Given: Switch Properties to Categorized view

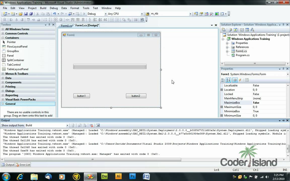Looking at the screenshot, I should [x=223, y=80].
